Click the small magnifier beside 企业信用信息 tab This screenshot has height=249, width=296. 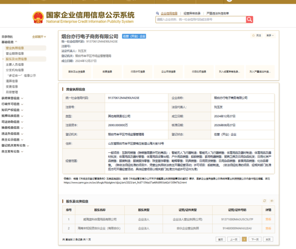tap(157, 13)
